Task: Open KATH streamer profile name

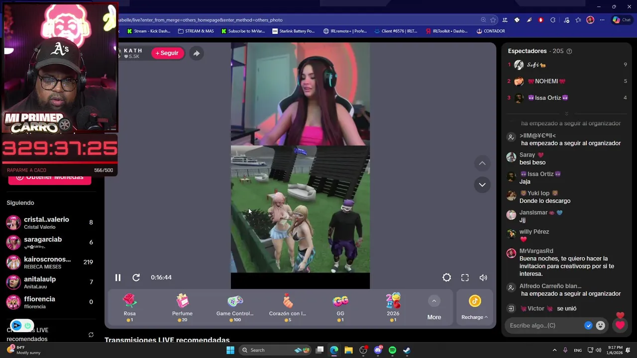Action: coord(133,51)
